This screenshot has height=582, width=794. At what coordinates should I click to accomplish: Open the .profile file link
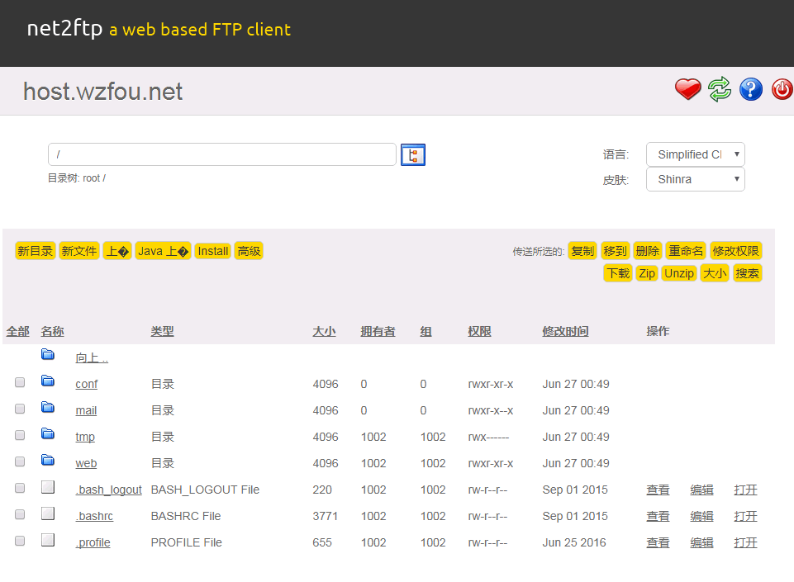(x=93, y=542)
